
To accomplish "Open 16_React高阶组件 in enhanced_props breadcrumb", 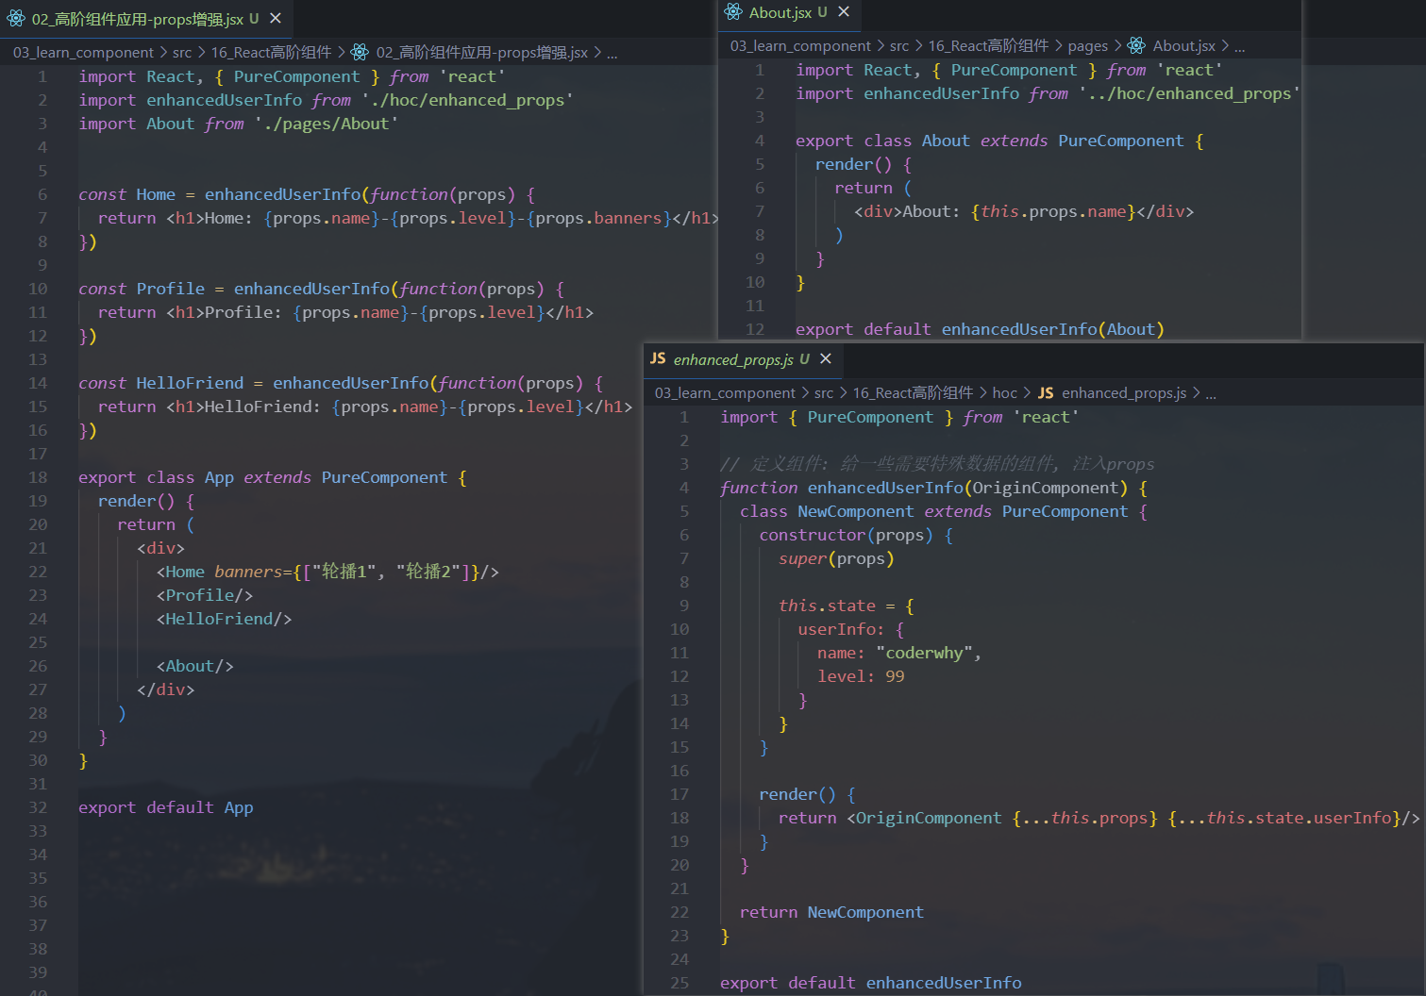I will [913, 392].
